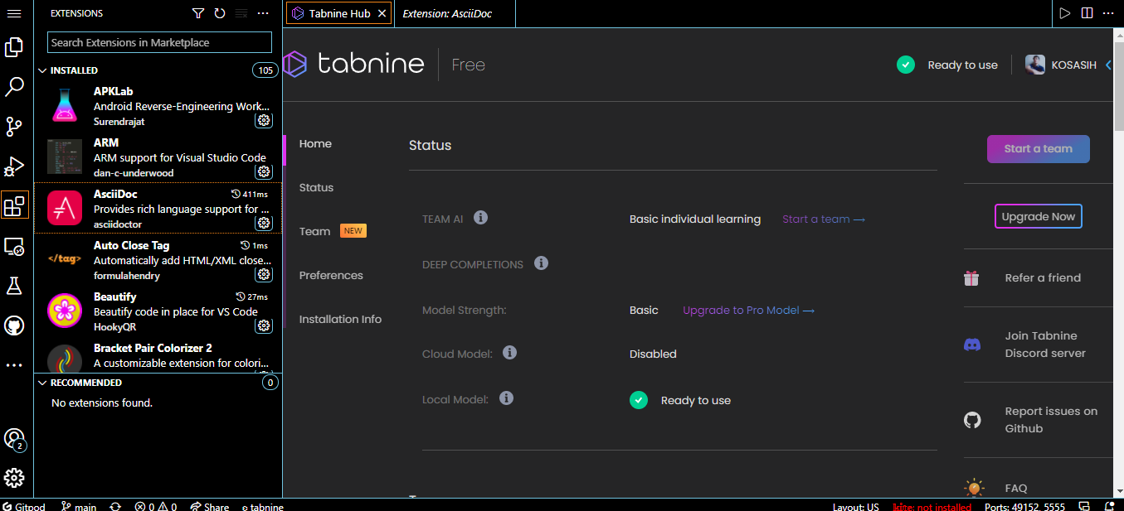The height and width of the screenshot is (511, 1124).
Task: Open notifications bell in status bar
Action: coord(1110,506)
